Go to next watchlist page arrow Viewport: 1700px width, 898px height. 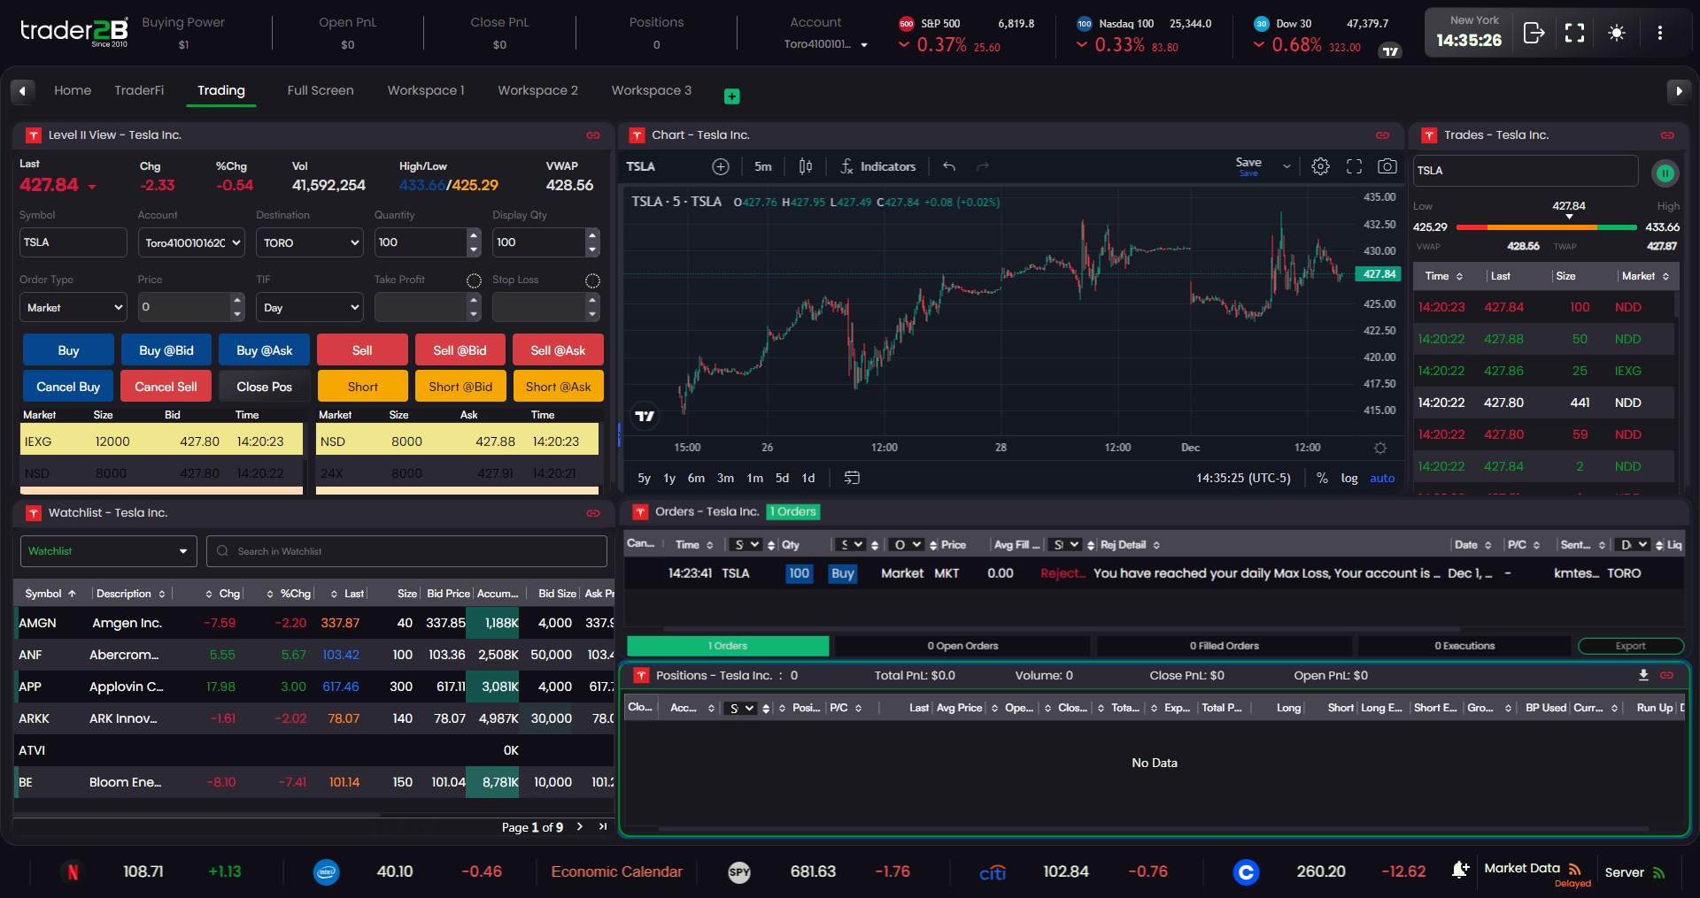[x=580, y=826]
